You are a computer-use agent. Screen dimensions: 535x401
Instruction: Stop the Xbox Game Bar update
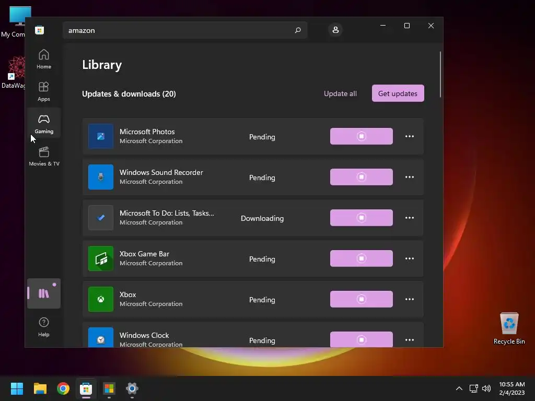pyautogui.click(x=362, y=258)
